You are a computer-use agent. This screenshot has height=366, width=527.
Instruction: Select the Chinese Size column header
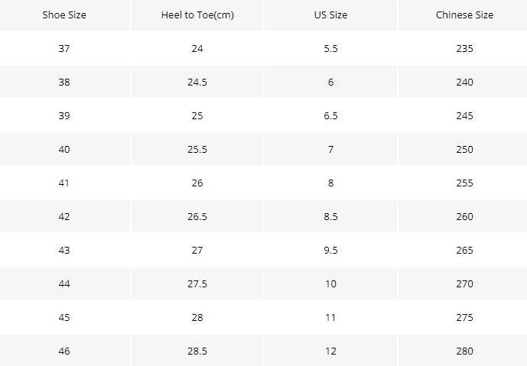pos(464,15)
